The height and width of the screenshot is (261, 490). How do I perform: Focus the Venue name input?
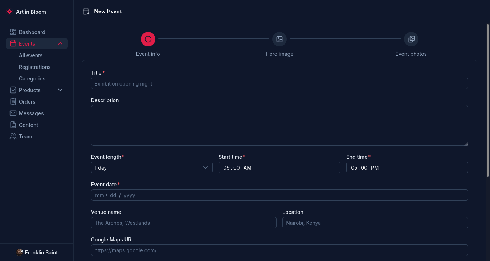(184, 223)
